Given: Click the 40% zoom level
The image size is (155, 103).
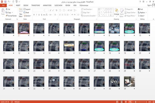Looking at the screenshot, I should [x=150, y=102].
